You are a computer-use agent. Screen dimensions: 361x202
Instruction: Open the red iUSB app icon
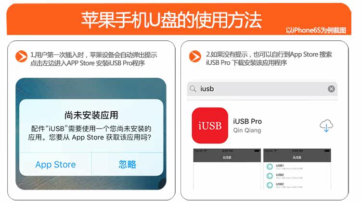(x=210, y=126)
